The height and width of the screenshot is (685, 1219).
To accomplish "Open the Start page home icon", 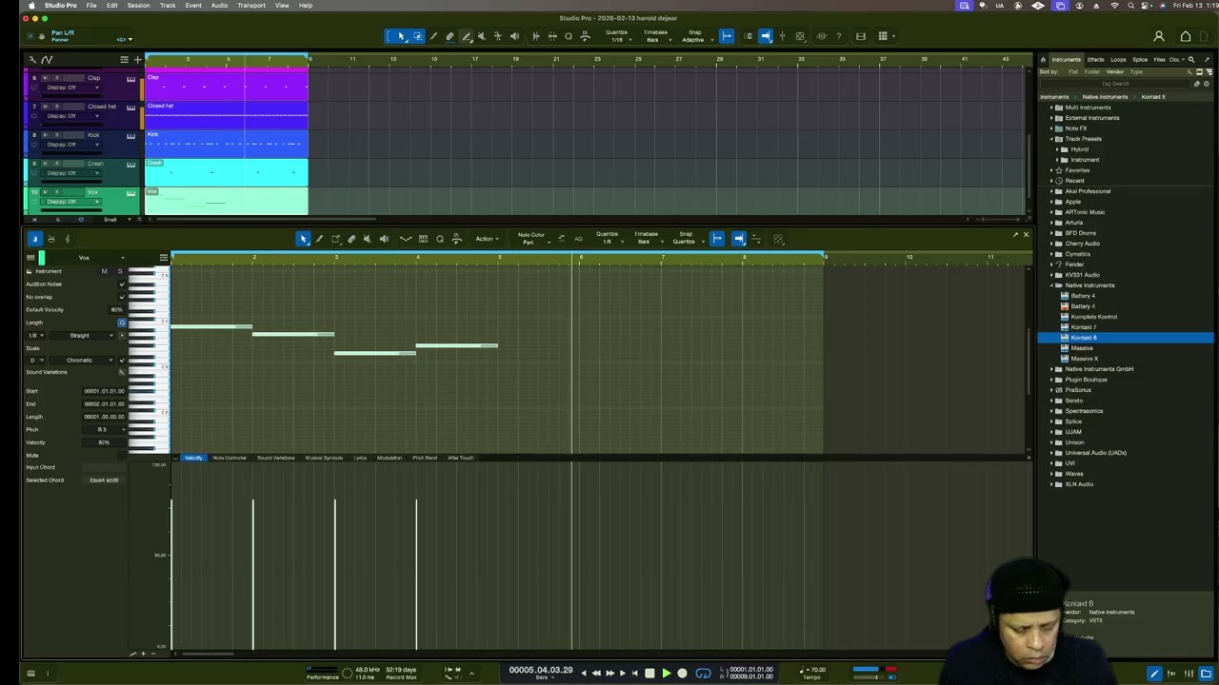I will pyautogui.click(x=1186, y=36).
